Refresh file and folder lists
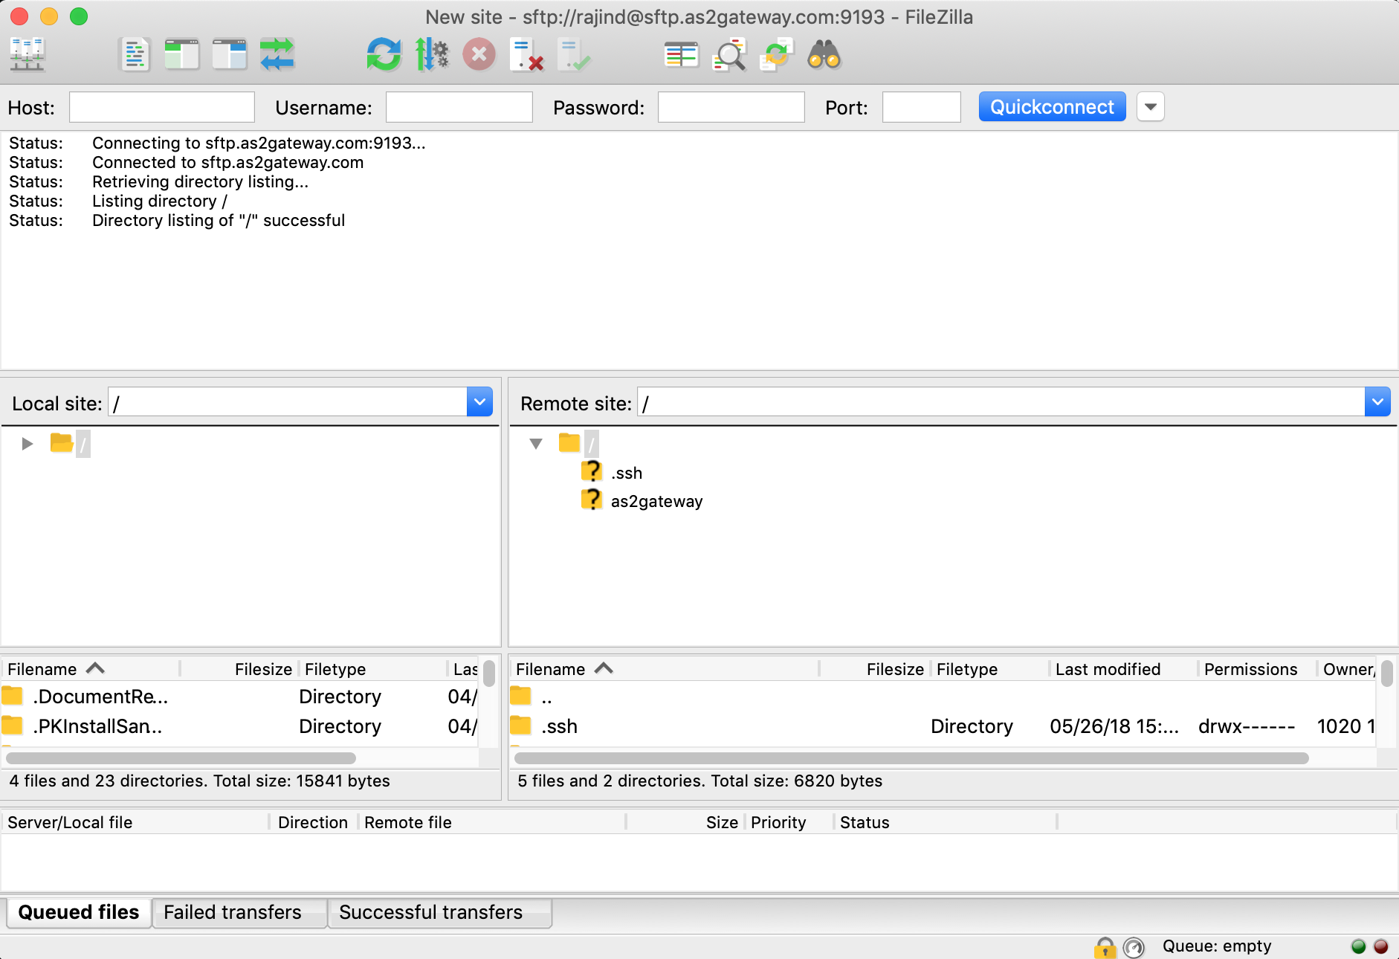 [384, 55]
